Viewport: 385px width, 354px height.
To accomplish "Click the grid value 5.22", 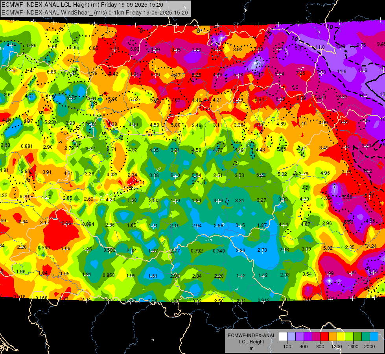I will pyautogui.click(x=261, y=175).
